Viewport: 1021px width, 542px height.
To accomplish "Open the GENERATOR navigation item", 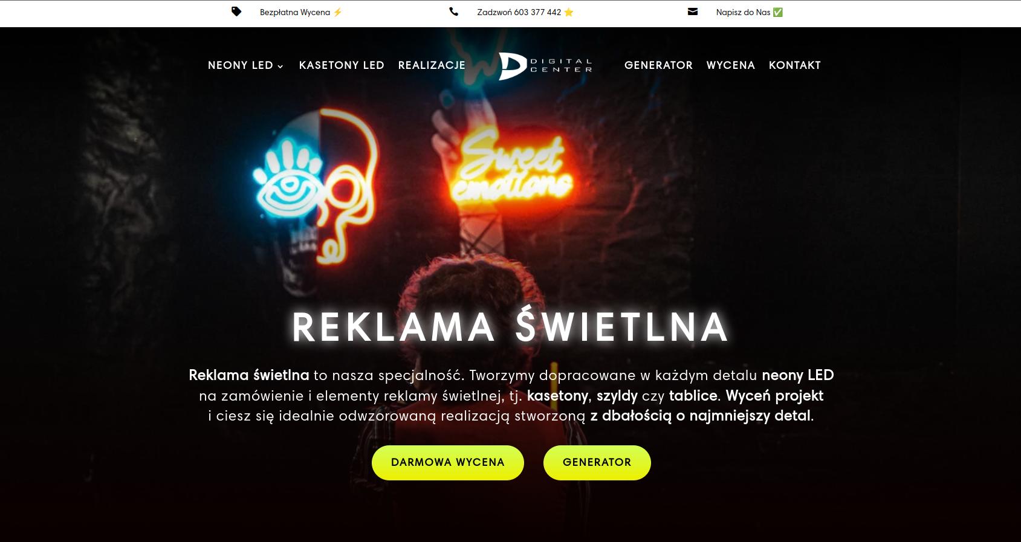I will pos(658,65).
